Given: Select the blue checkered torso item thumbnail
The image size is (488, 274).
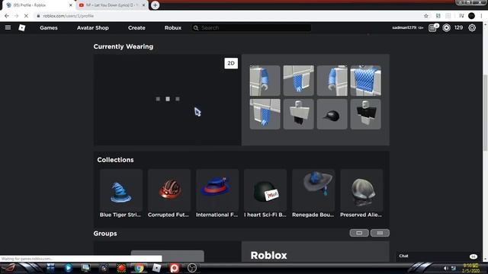Looking at the screenshot, I should pos(365,81).
